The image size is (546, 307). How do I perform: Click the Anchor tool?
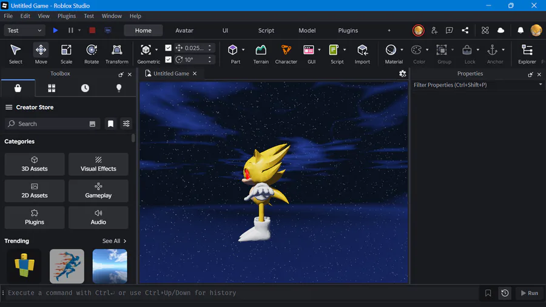click(x=493, y=50)
